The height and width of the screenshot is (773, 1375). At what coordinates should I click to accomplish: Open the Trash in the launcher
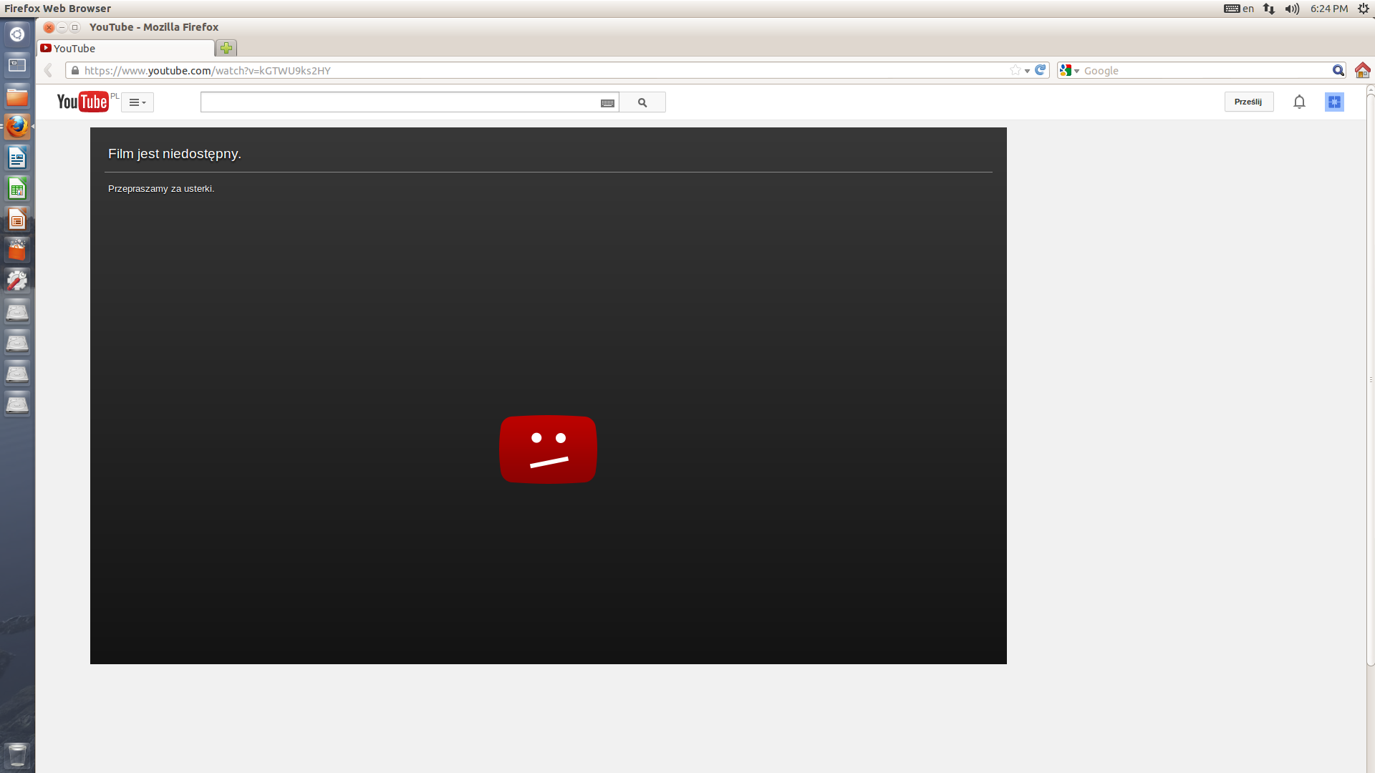pos(17,754)
